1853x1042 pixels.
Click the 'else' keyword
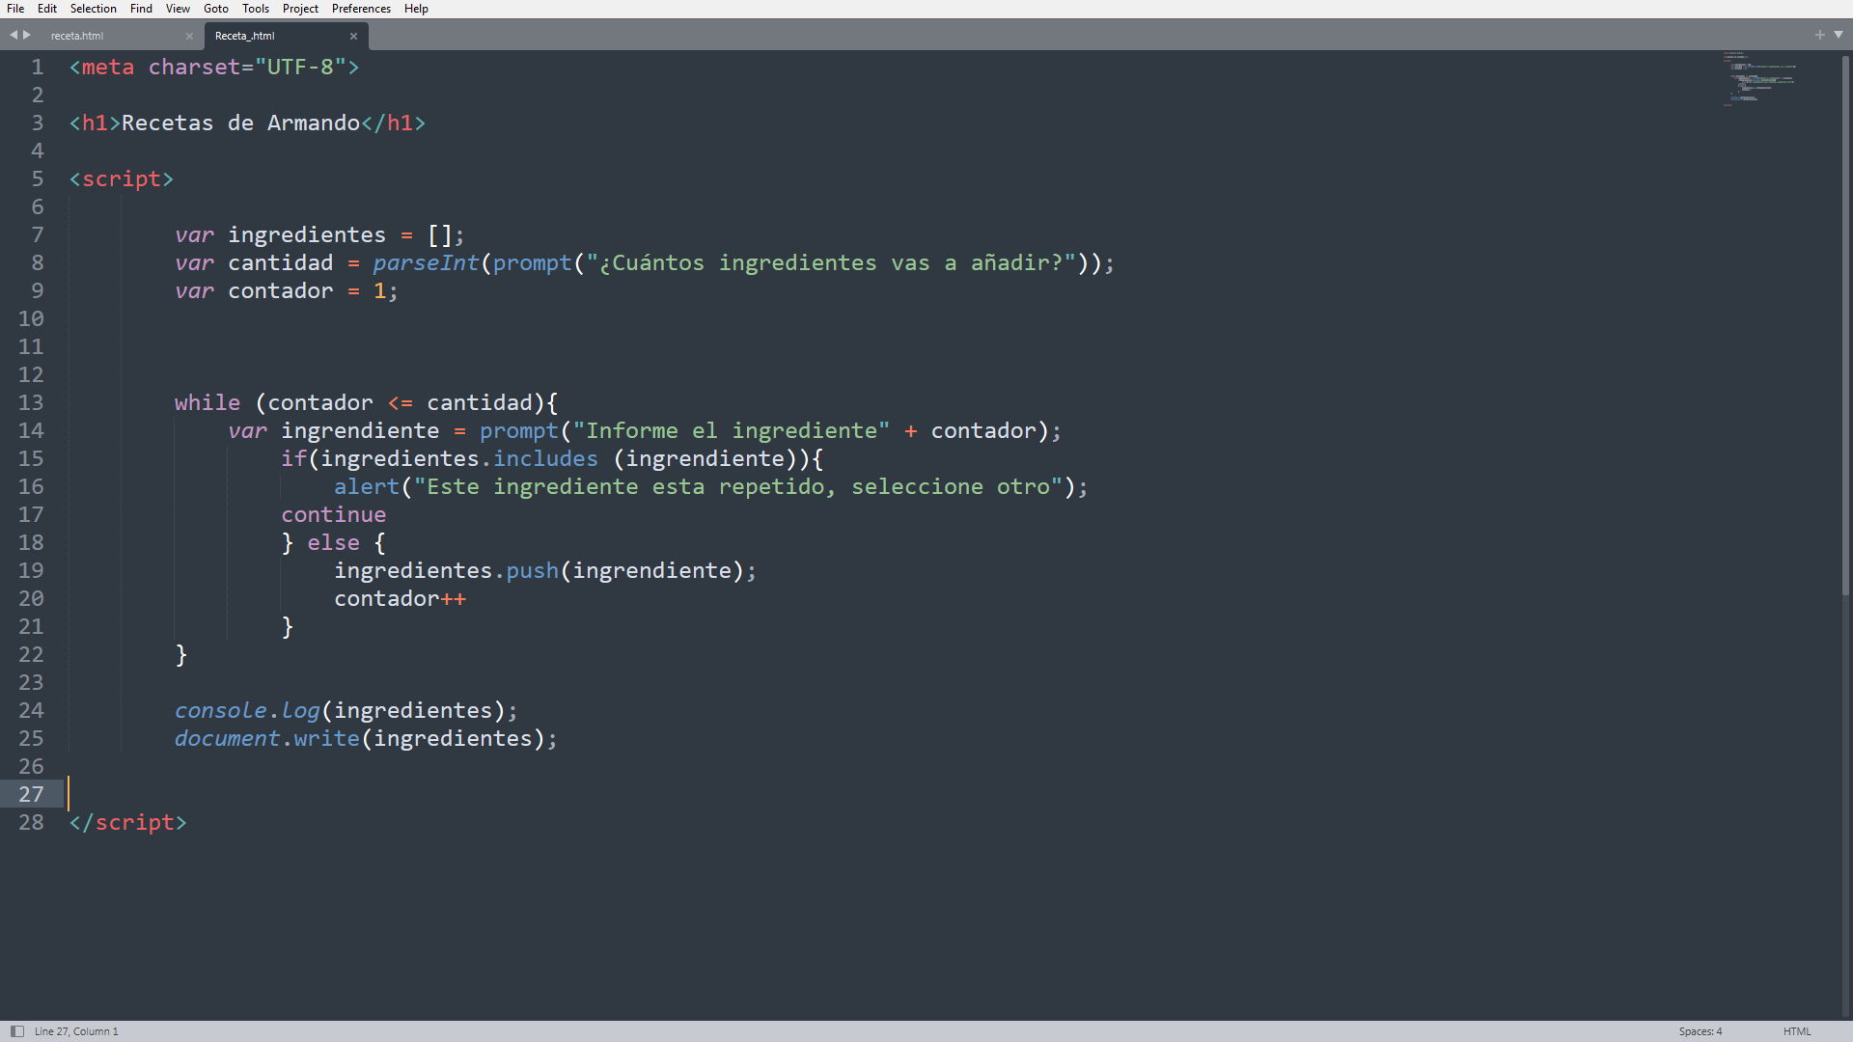pyautogui.click(x=333, y=542)
